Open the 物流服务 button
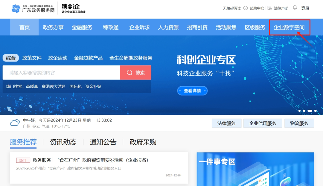 tap(299, 123)
